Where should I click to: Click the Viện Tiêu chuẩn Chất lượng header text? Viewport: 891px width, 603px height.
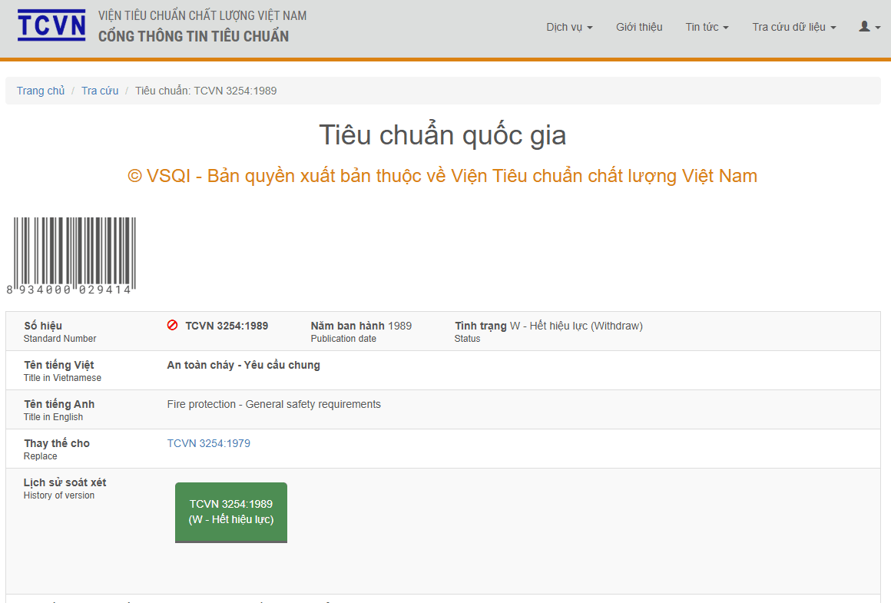[202, 16]
